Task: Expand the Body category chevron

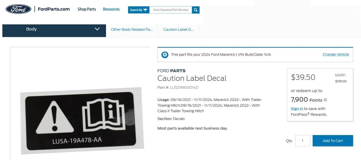Action: (97, 29)
